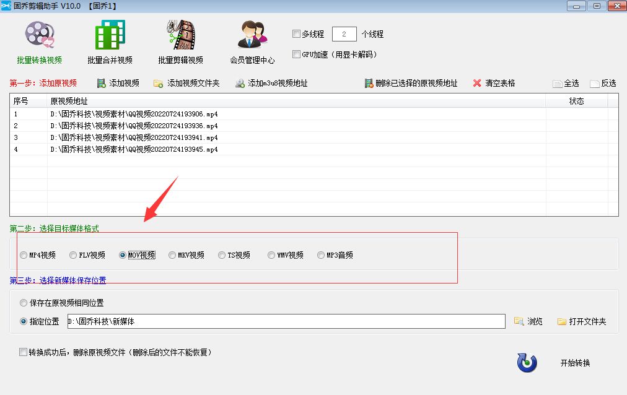The height and width of the screenshot is (395, 627).
Task: Click 反选 invert selection button
Action: tap(603, 83)
